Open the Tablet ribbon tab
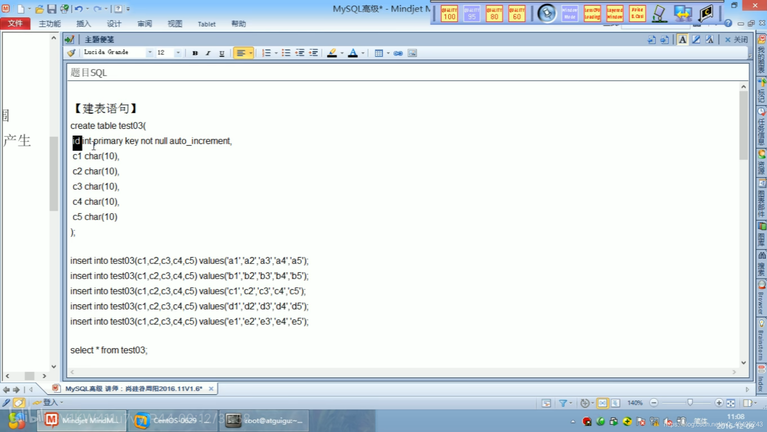The image size is (767, 432). tap(206, 24)
